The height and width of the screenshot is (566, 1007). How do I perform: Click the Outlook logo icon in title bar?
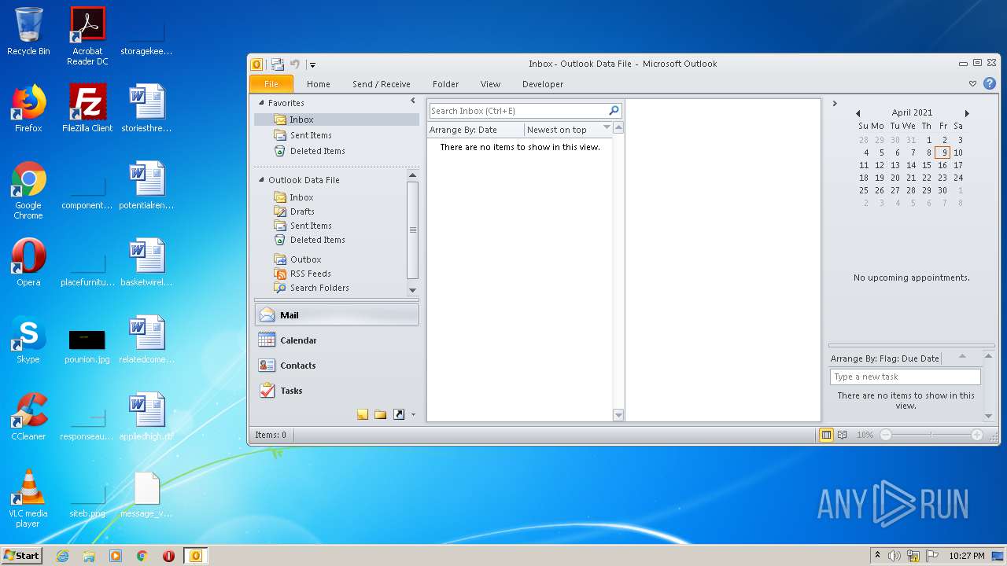click(256, 64)
